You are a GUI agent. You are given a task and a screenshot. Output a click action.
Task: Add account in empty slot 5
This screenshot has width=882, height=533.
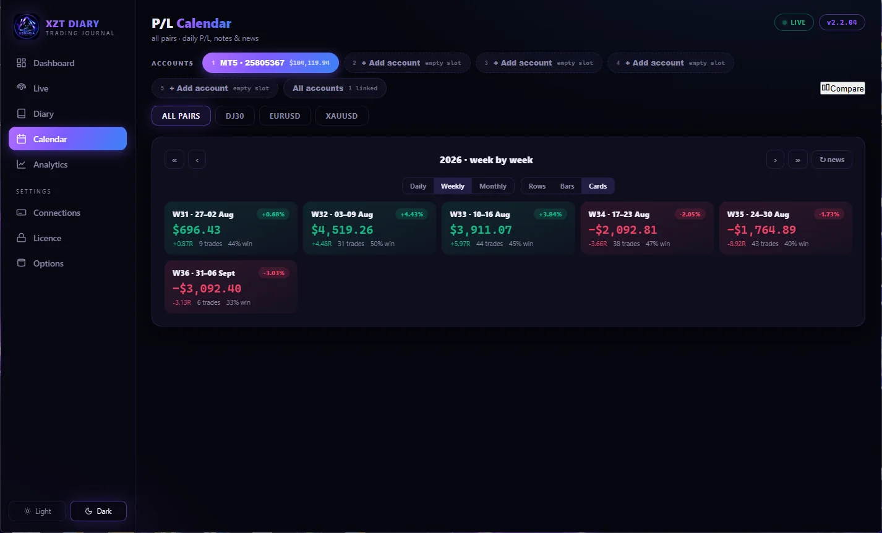pyautogui.click(x=215, y=88)
